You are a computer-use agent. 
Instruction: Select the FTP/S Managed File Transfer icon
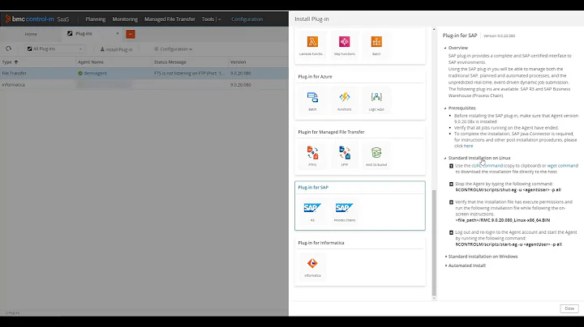click(x=312, y=153)
